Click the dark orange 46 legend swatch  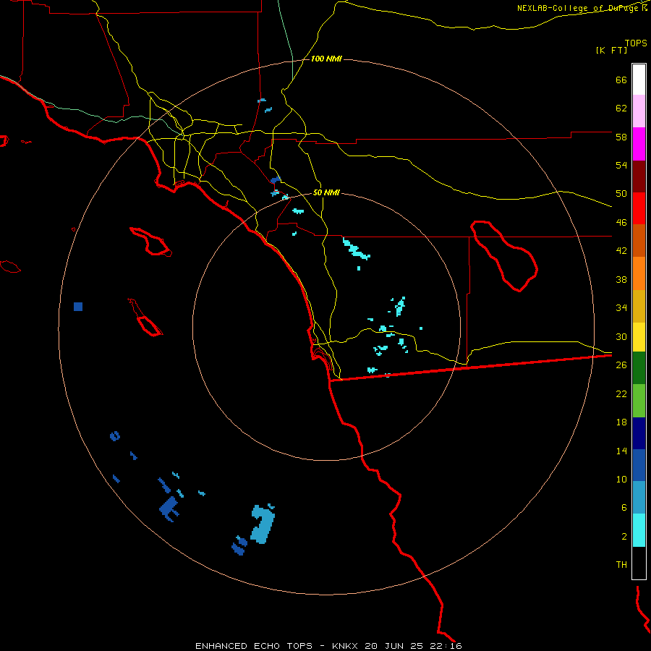[x=639, y=240]
